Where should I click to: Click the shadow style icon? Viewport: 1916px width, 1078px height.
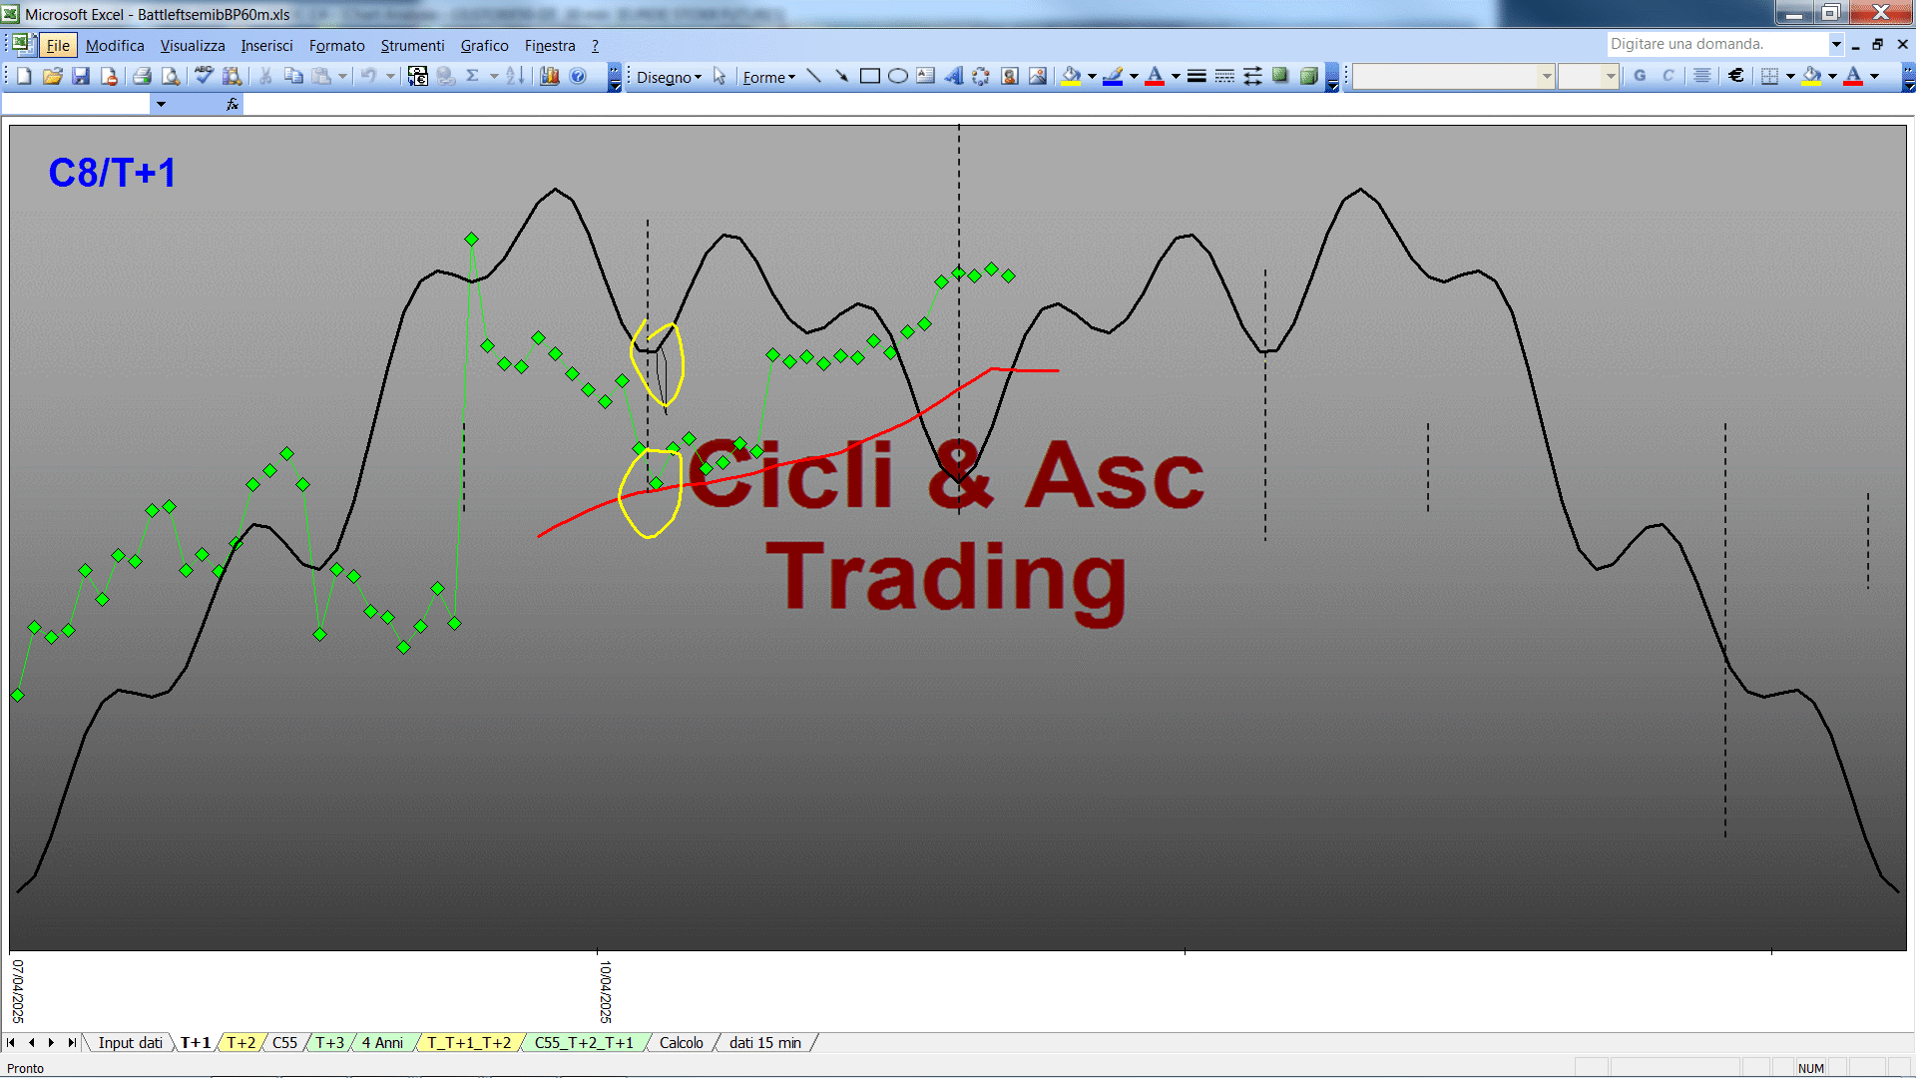click(x=1280, y=76)
